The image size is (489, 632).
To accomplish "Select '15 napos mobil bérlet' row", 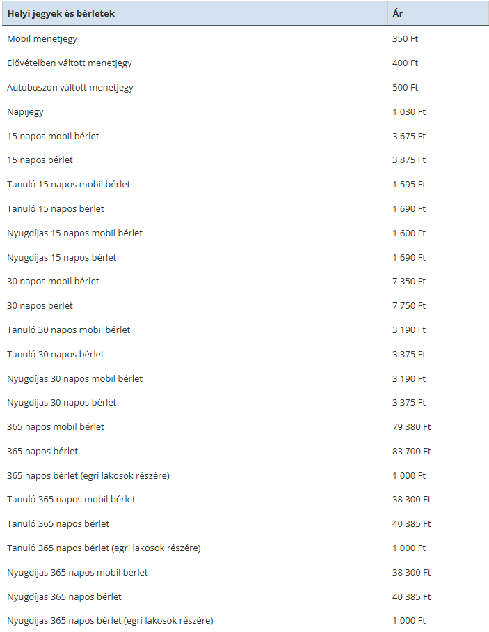I will pos(246,136).
